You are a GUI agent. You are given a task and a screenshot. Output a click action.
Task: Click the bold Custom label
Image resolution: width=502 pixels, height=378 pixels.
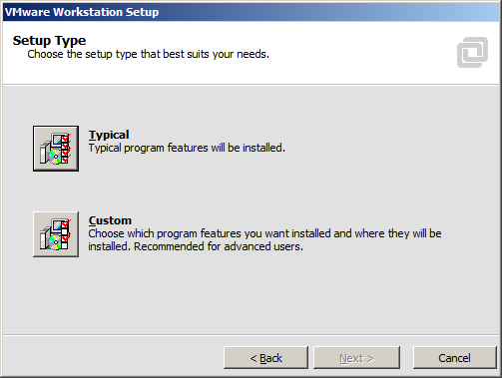coord(110,220)
